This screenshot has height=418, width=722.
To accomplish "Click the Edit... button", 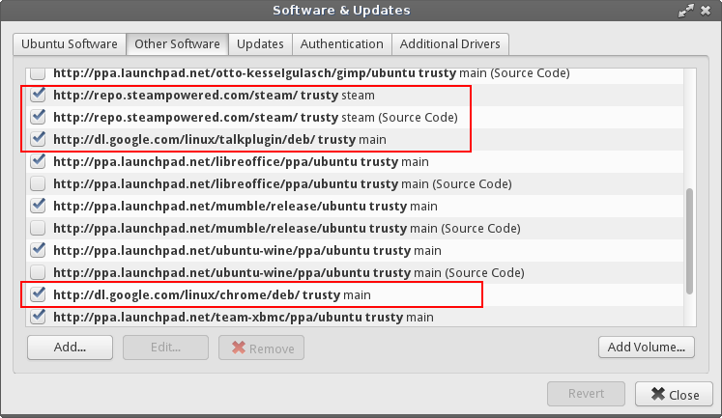I will pos(166,348).
